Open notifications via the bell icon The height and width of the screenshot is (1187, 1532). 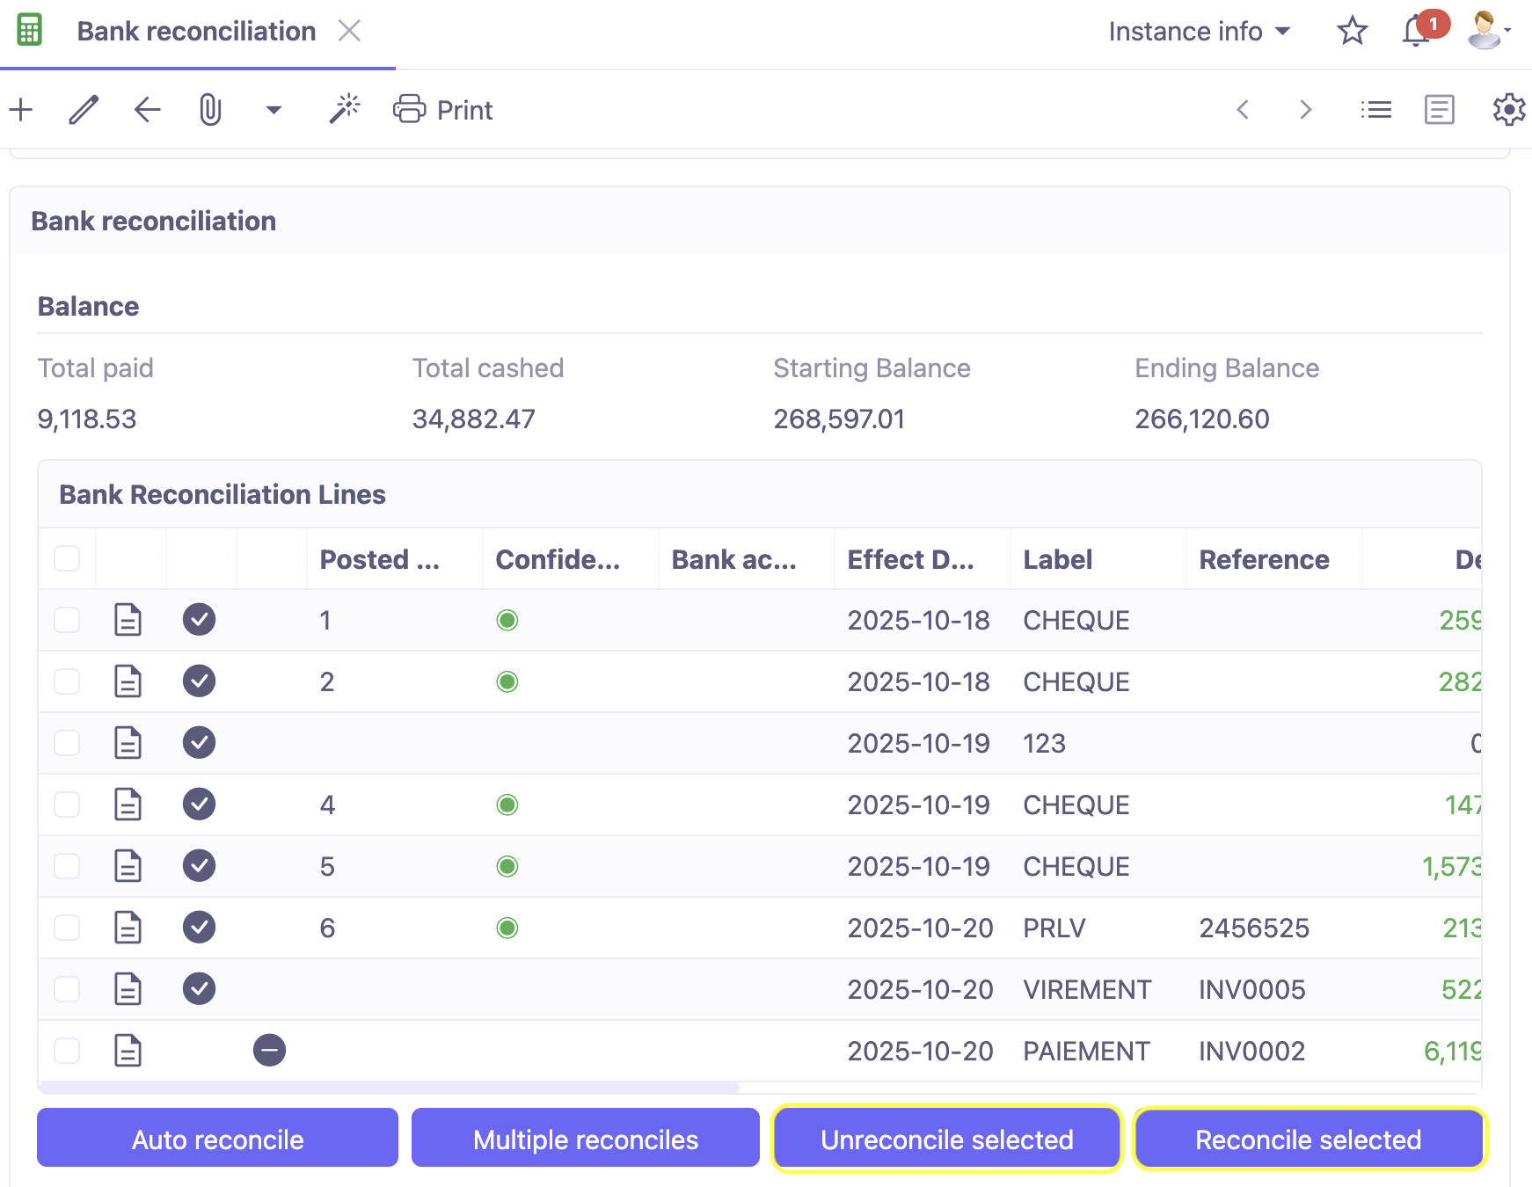[1414, 32]
